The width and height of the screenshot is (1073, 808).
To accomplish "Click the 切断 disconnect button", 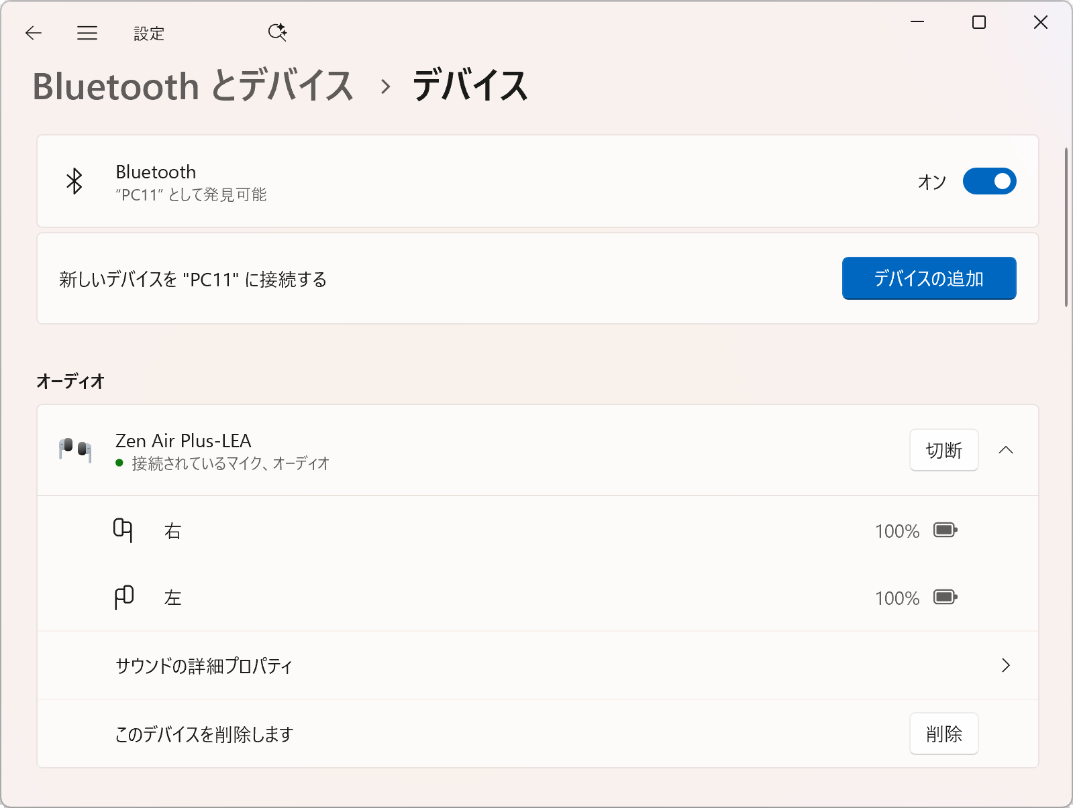I will [x=943, y=450].
